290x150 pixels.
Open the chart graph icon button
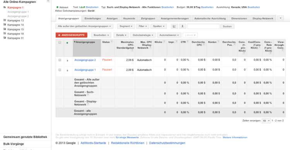pyautogui.click(x=174, y=26)
